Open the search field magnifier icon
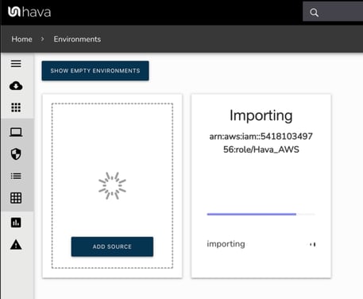Viewport: 363px width, 299px height. point(314,13)
